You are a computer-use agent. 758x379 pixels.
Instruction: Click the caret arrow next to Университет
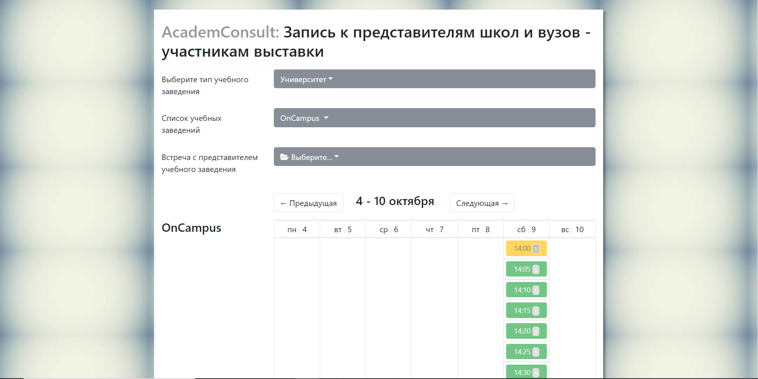pos(331,79)
